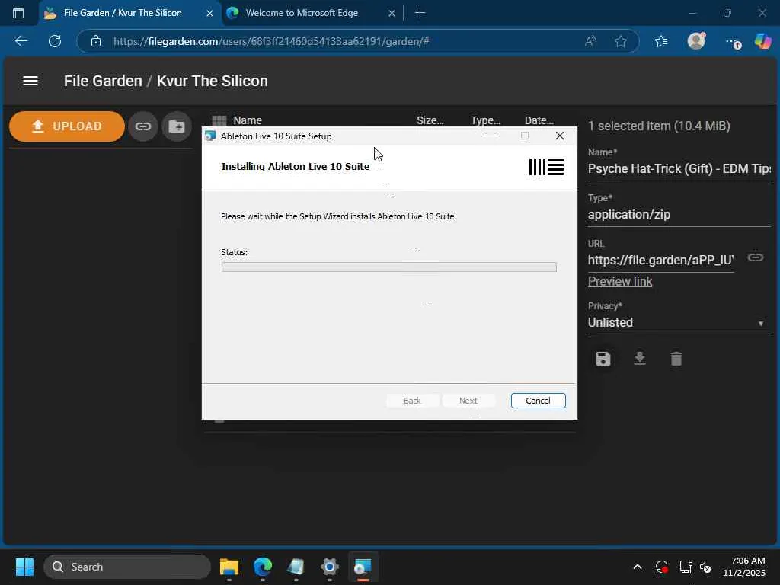Close the File Garden tab

coord(210,14)
